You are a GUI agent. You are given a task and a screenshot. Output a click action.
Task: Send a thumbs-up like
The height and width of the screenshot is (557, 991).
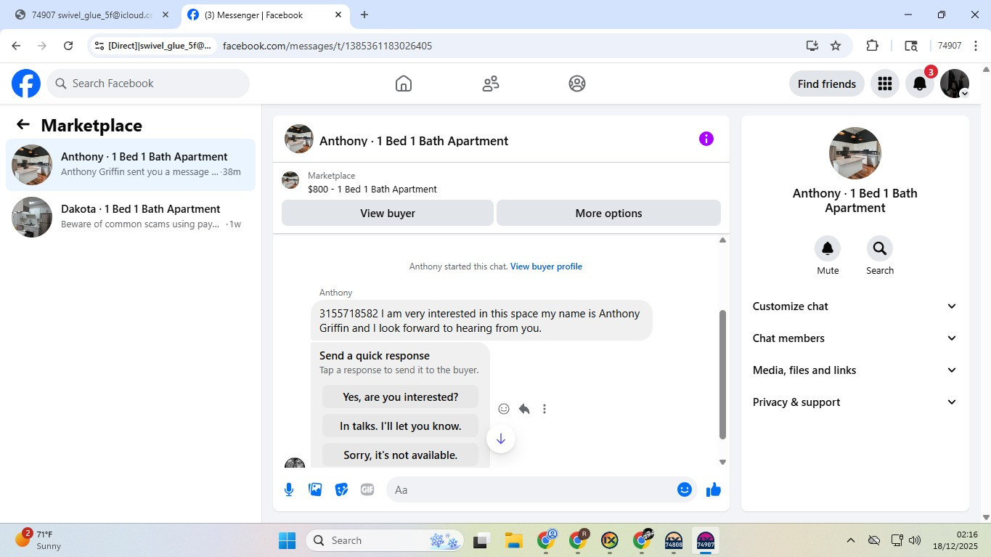tap(714, 489)
